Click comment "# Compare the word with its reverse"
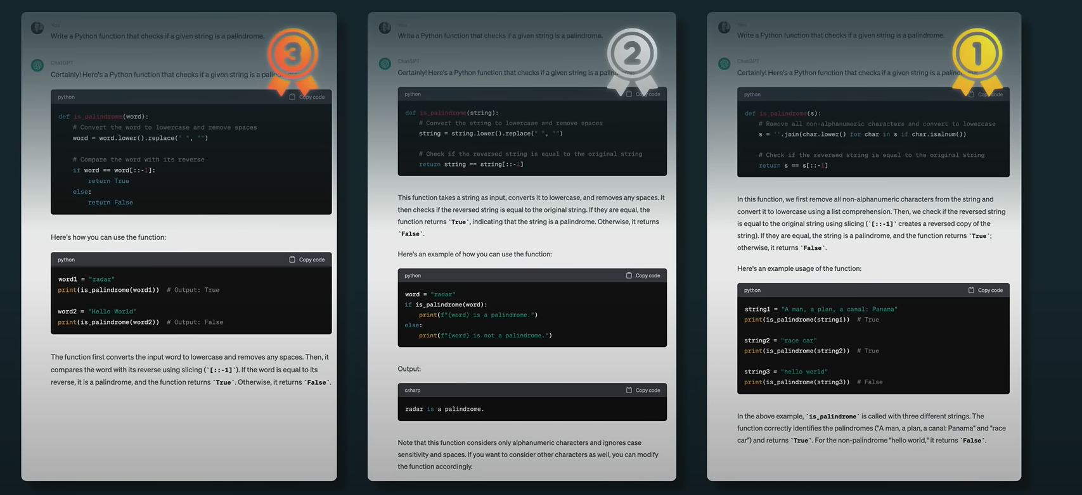This screenshot has width=1082, height=495. (x=138, y=160)
